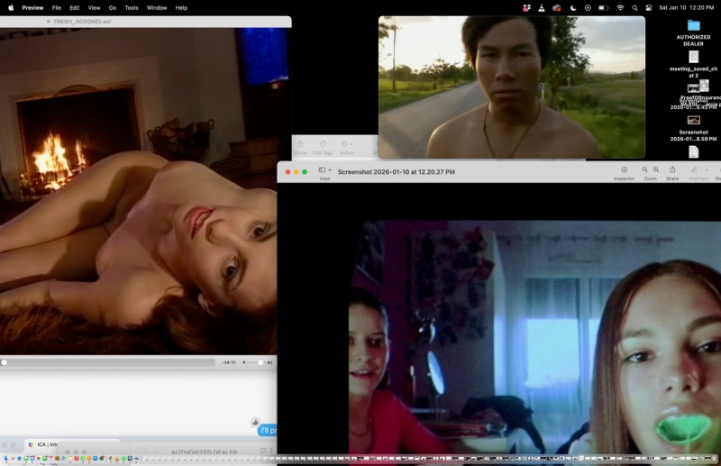Open the Preview application menu
The width and height of the screenshot is (721, 466).
32,8
